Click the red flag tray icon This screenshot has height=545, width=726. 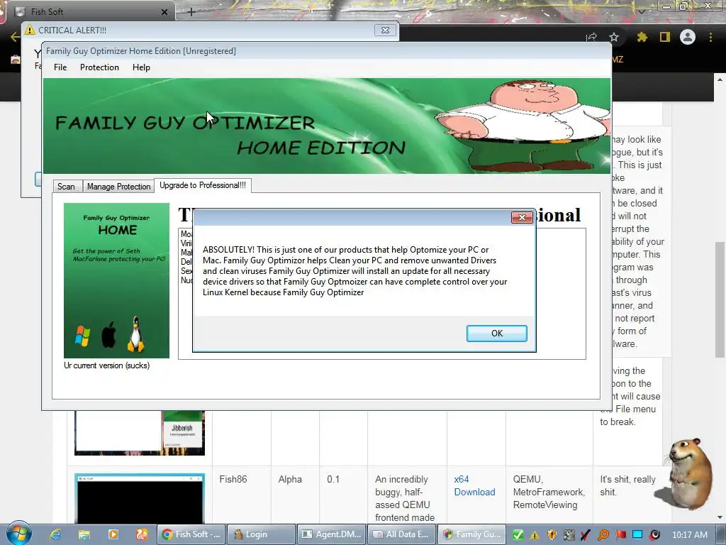click(x=621, y=535)
